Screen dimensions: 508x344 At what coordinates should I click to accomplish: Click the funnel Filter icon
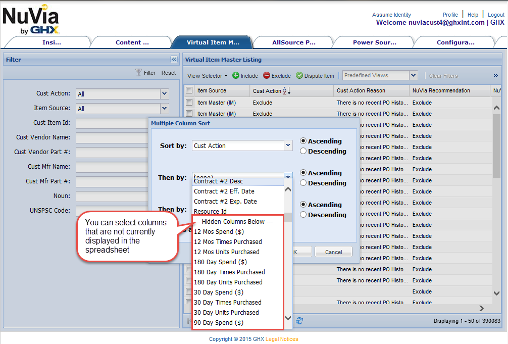tap(139, 73)
